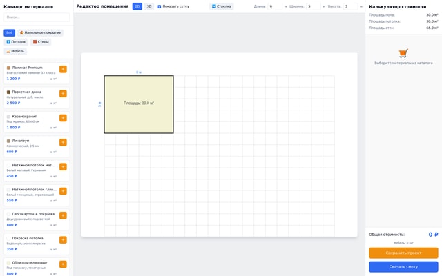Select the Стрелка tool
442x276 pixels.
click(222, 6)
